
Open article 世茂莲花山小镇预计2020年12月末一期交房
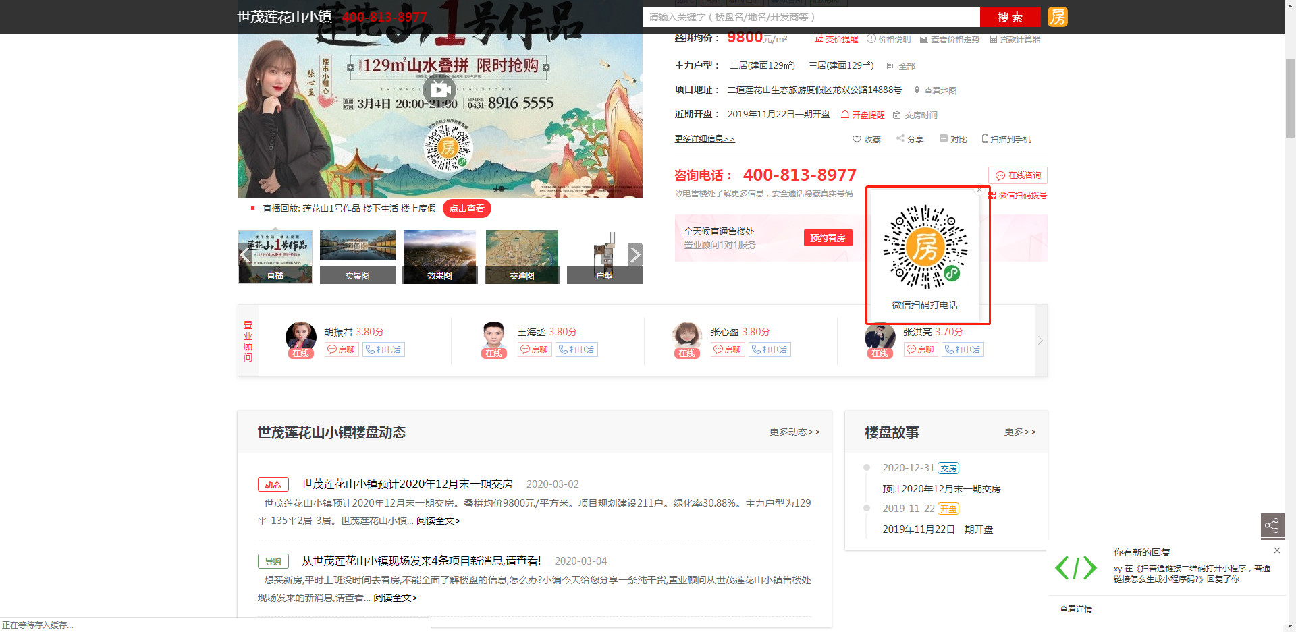point(408,484)
